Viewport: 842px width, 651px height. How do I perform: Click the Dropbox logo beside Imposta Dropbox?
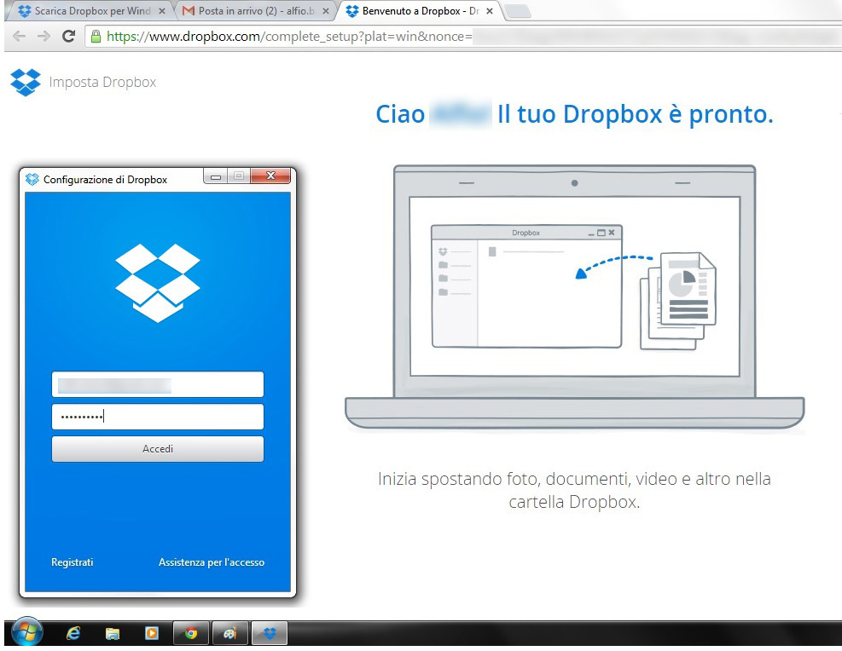point(26,82)
